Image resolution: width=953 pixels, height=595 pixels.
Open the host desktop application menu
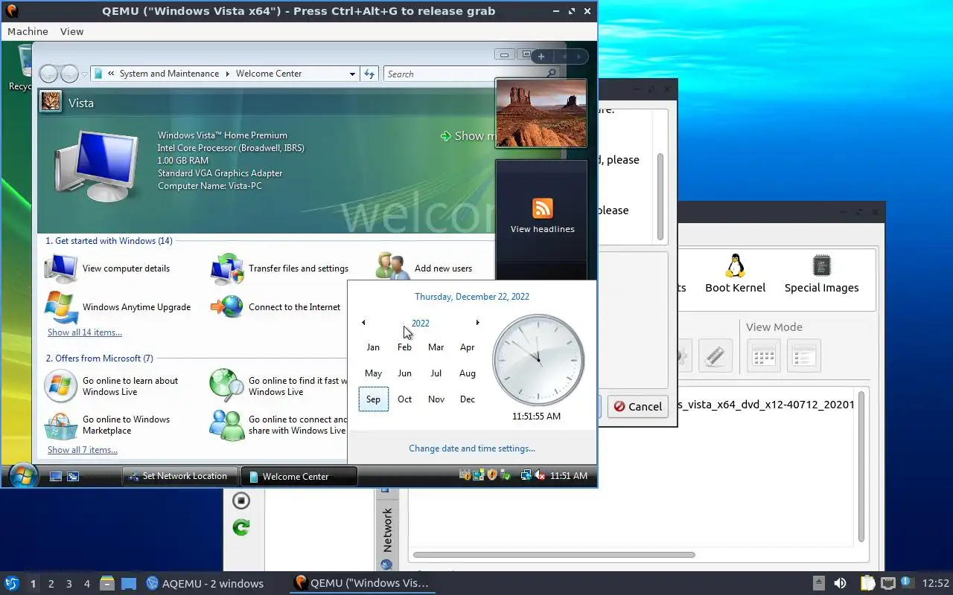click(x=11, y=583)
